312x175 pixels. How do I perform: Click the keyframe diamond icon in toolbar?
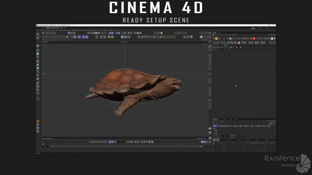click(184, 37)
